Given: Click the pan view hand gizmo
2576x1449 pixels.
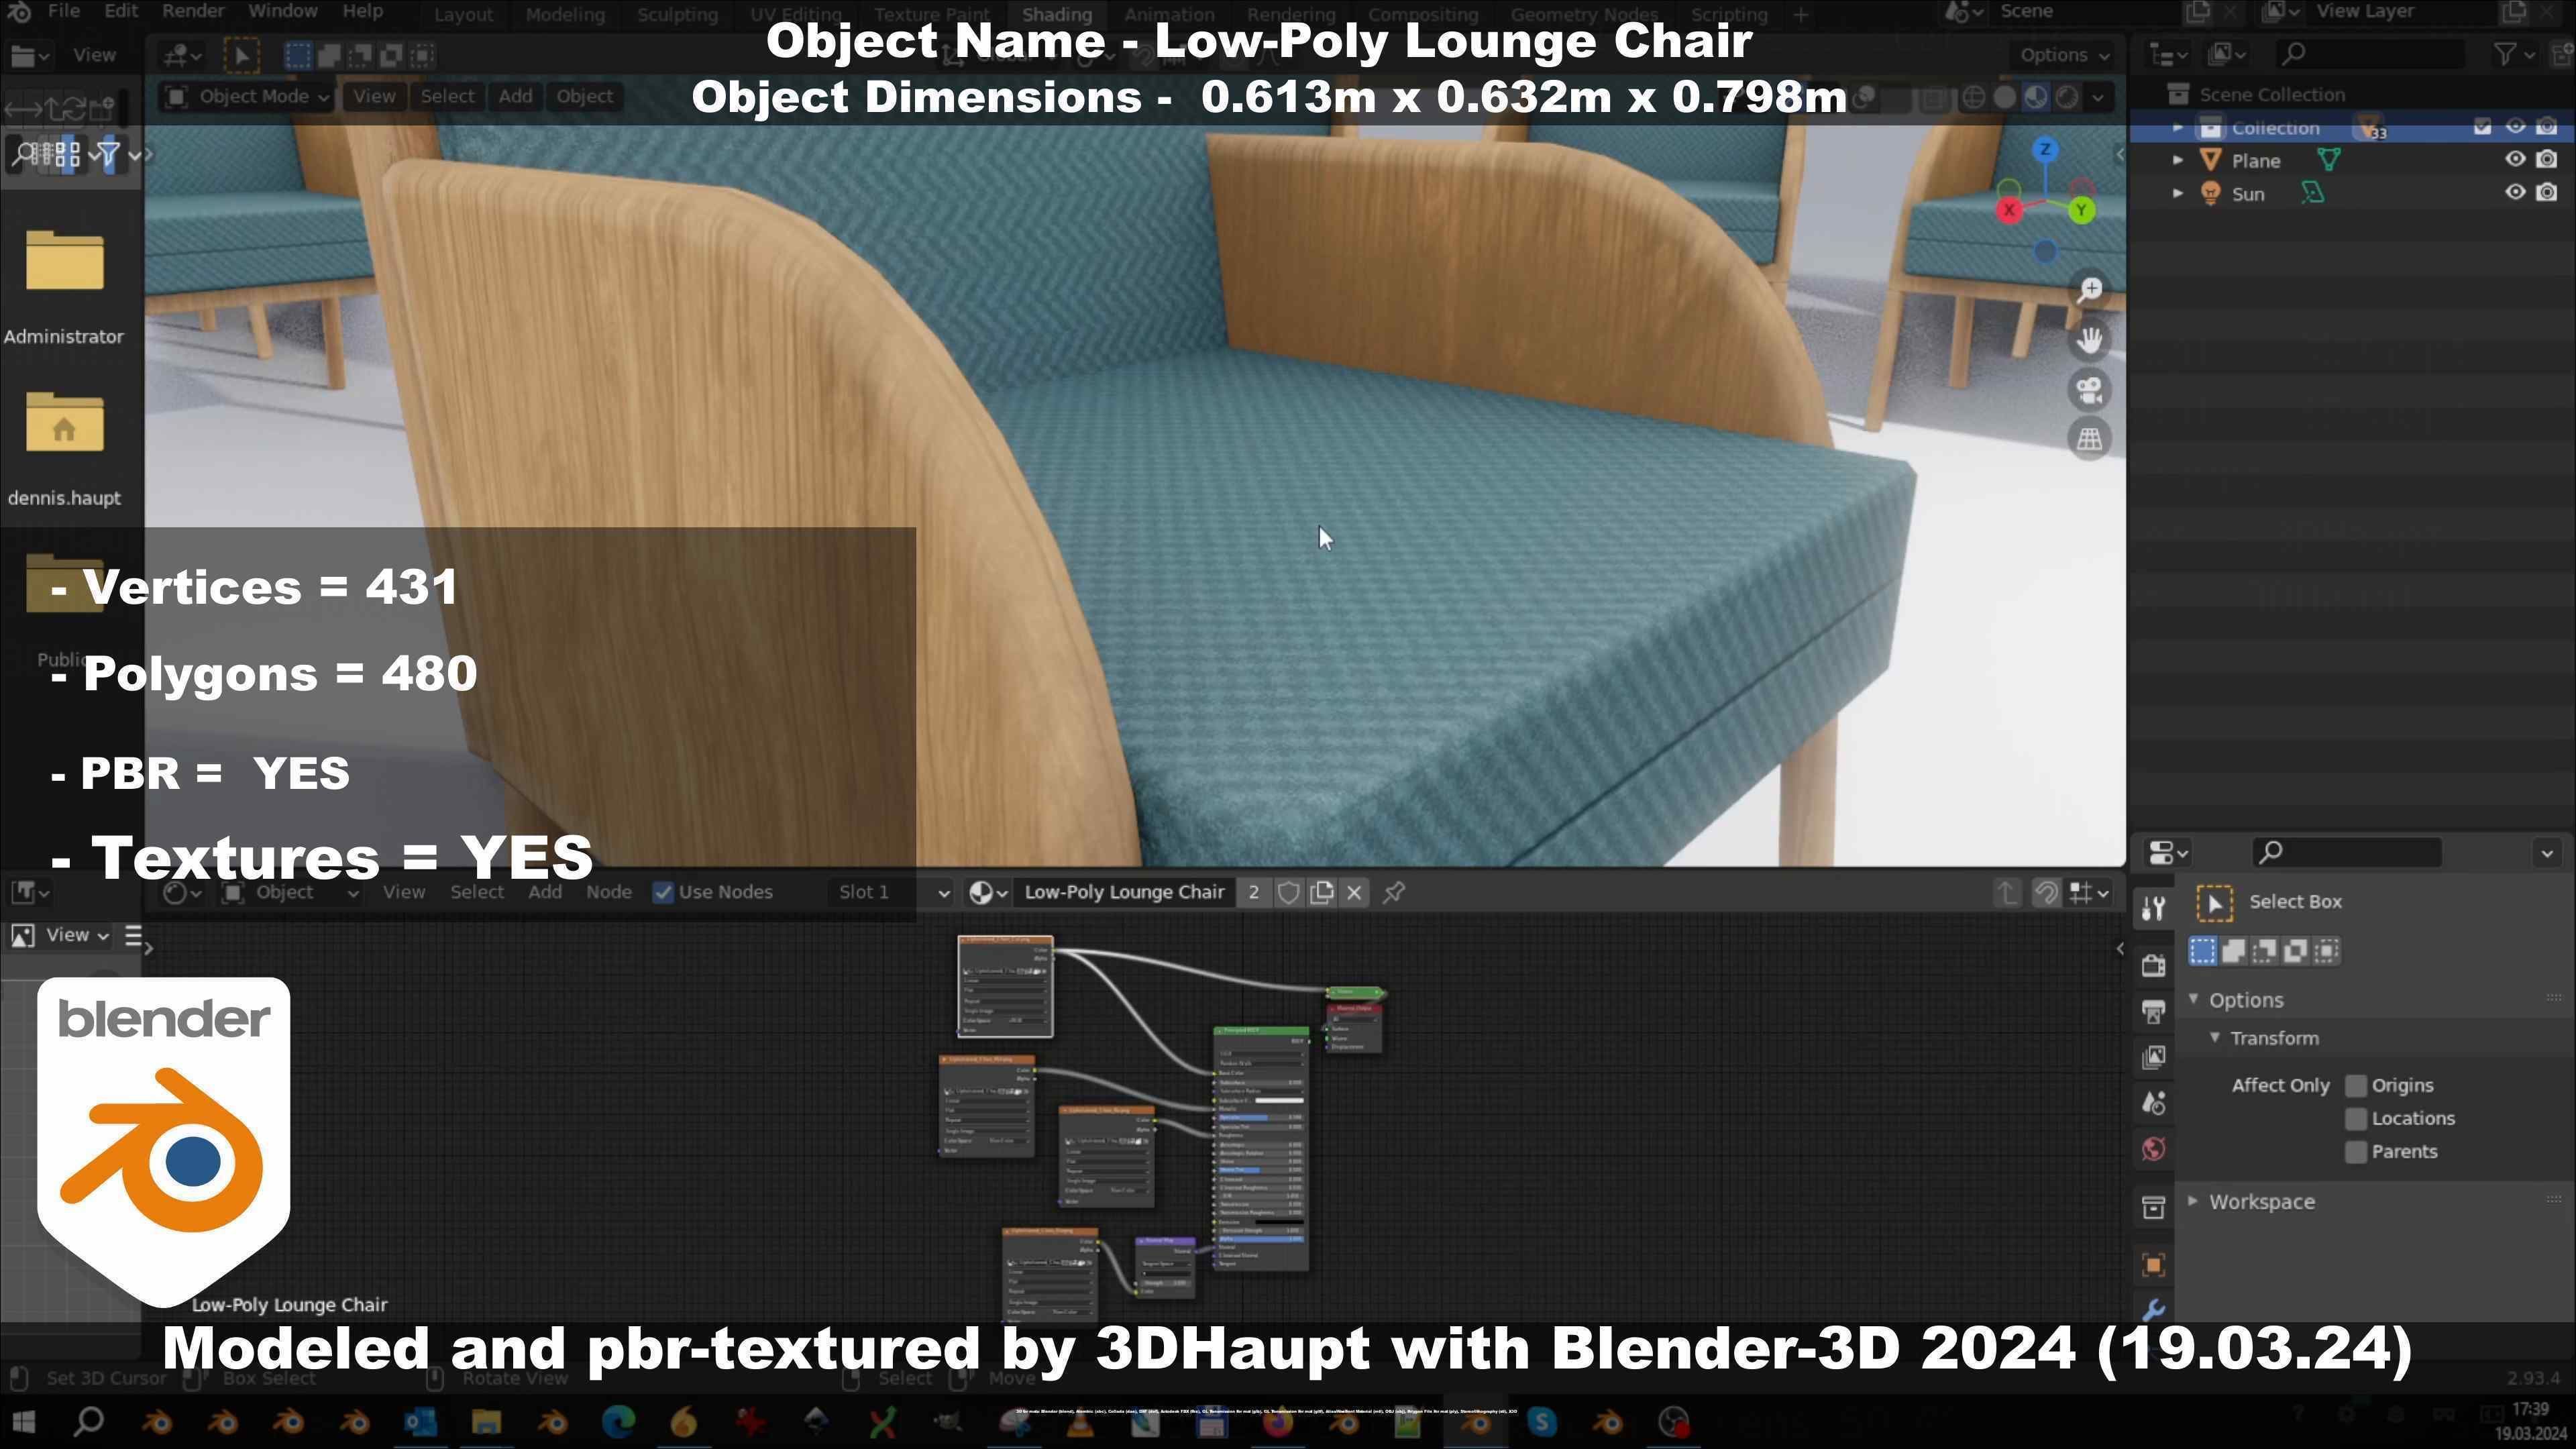Looking at the screenshot, I should click(x=2089, y=339).
